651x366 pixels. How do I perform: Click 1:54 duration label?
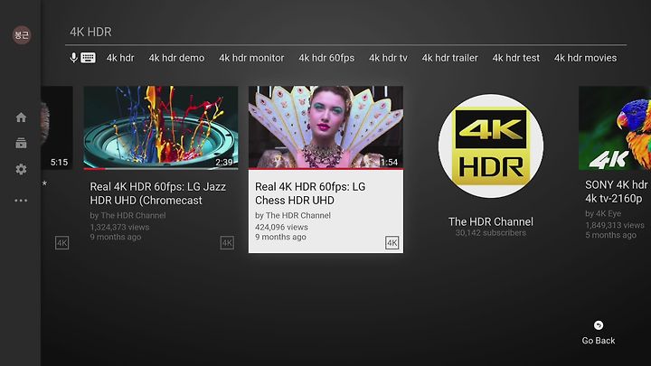[x=389, y=163]
